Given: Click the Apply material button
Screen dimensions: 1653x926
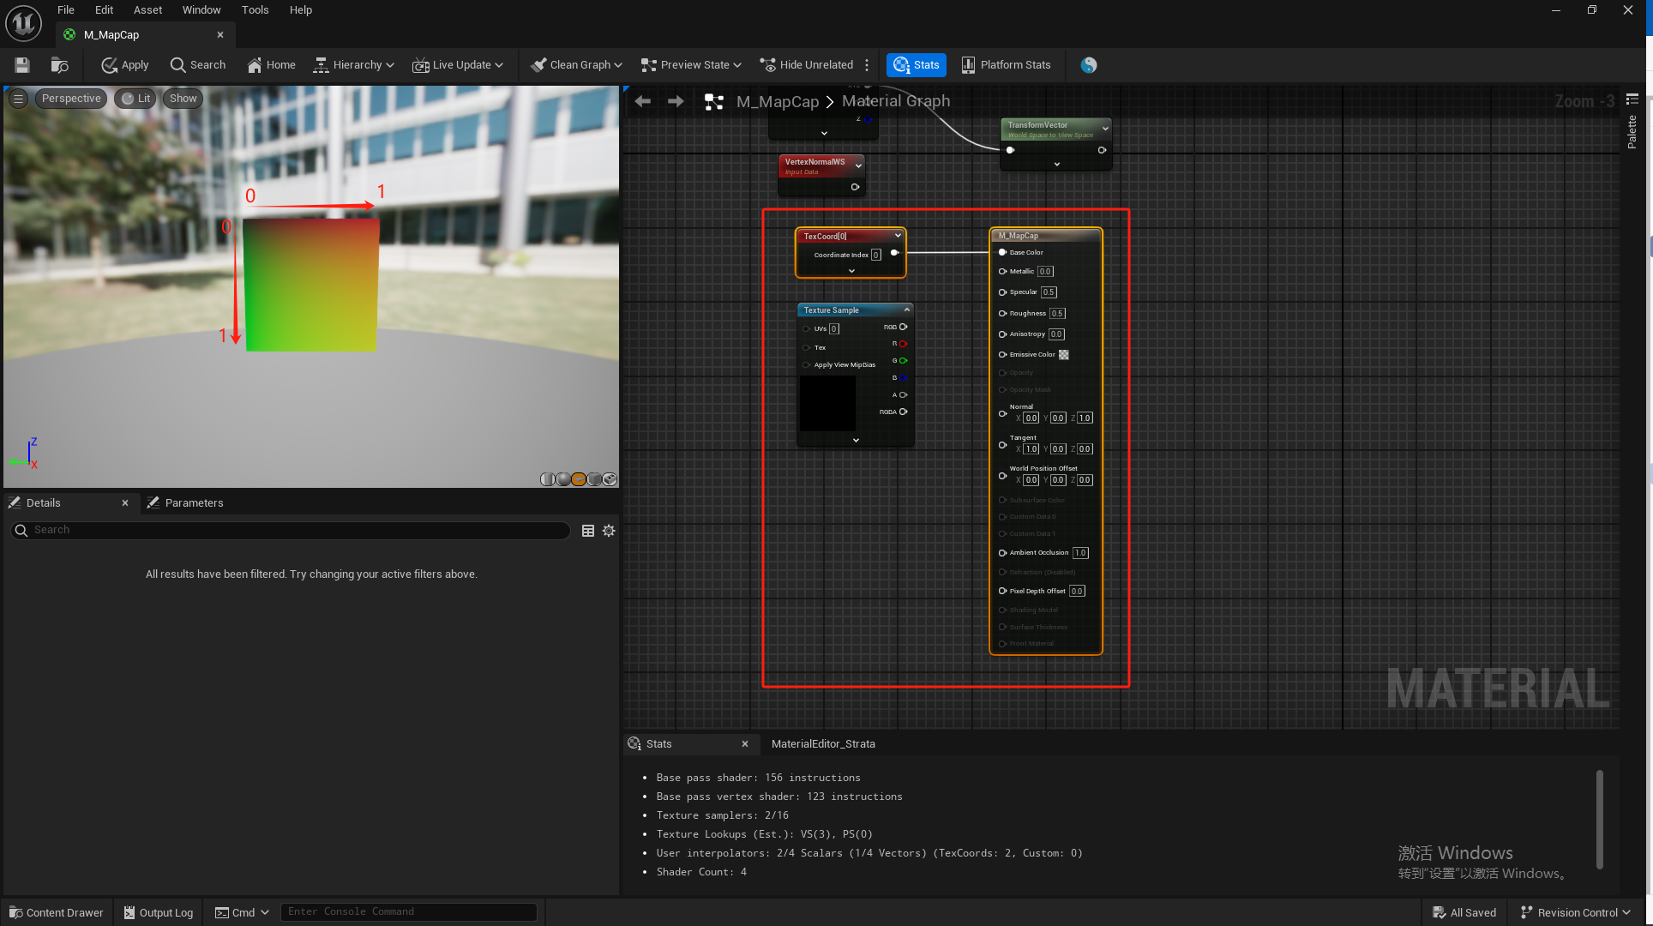Looking at the screenshot, I should pyautogui.click(x=125, y=65).
